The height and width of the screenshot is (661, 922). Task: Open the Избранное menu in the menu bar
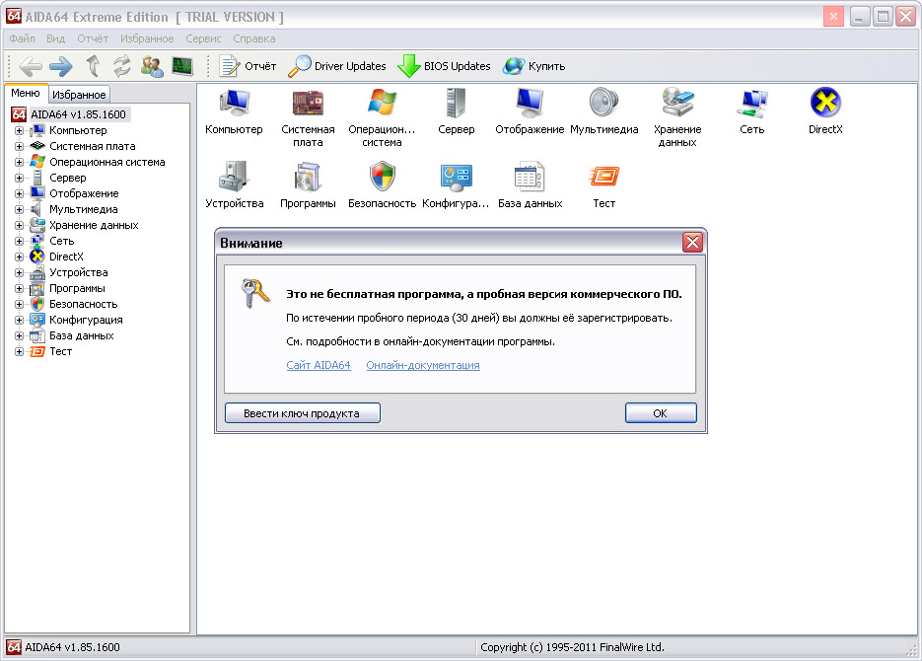(147, 38)
